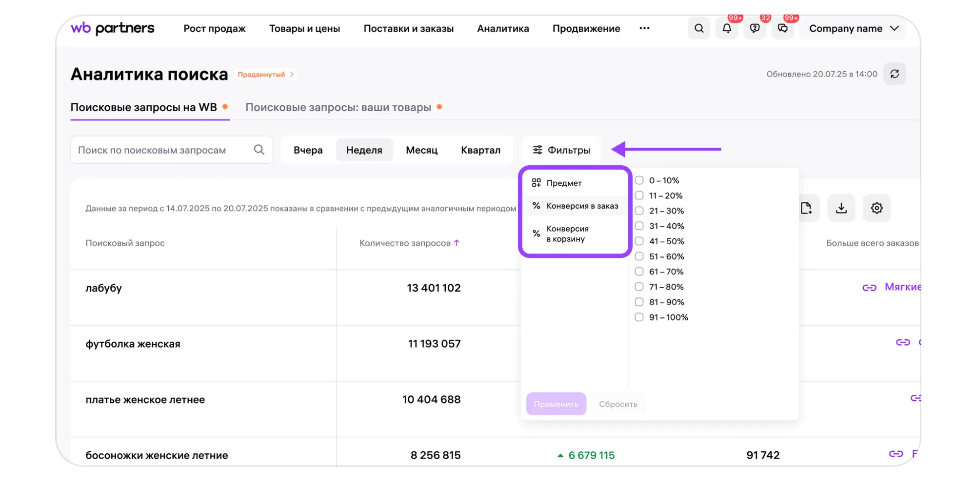The height and width of the screenshot is (480, 975).
Task: Select the Месяц period button
Action: pos(421,150)
